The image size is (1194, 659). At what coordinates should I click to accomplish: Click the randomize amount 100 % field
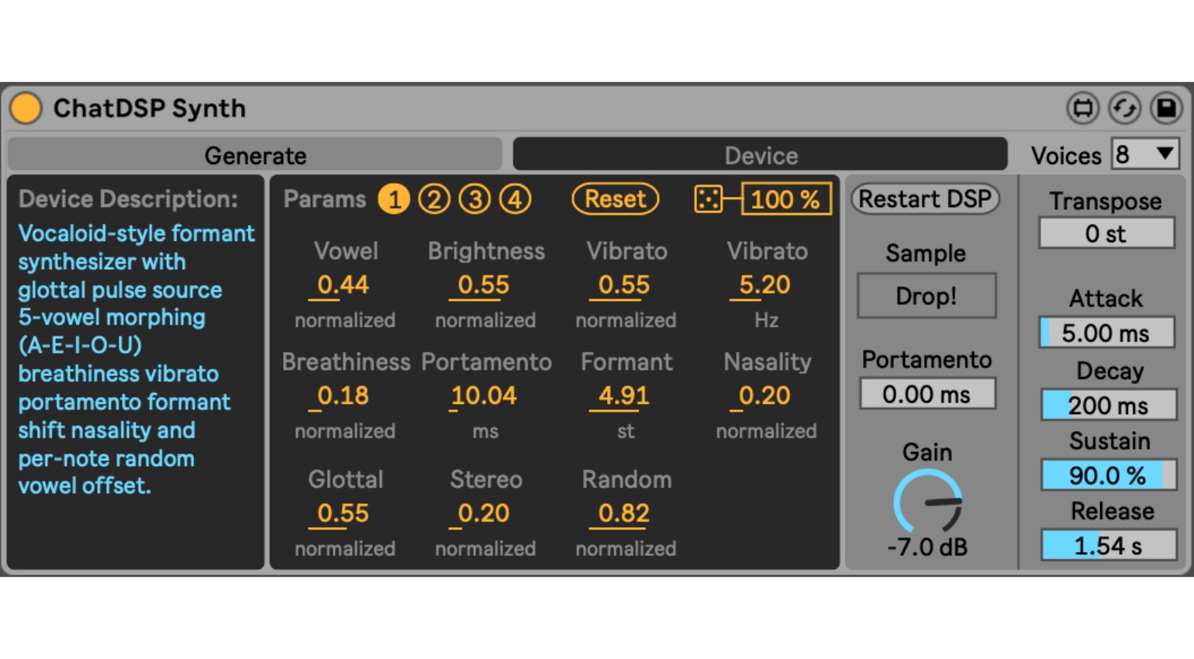pos(785,199)
